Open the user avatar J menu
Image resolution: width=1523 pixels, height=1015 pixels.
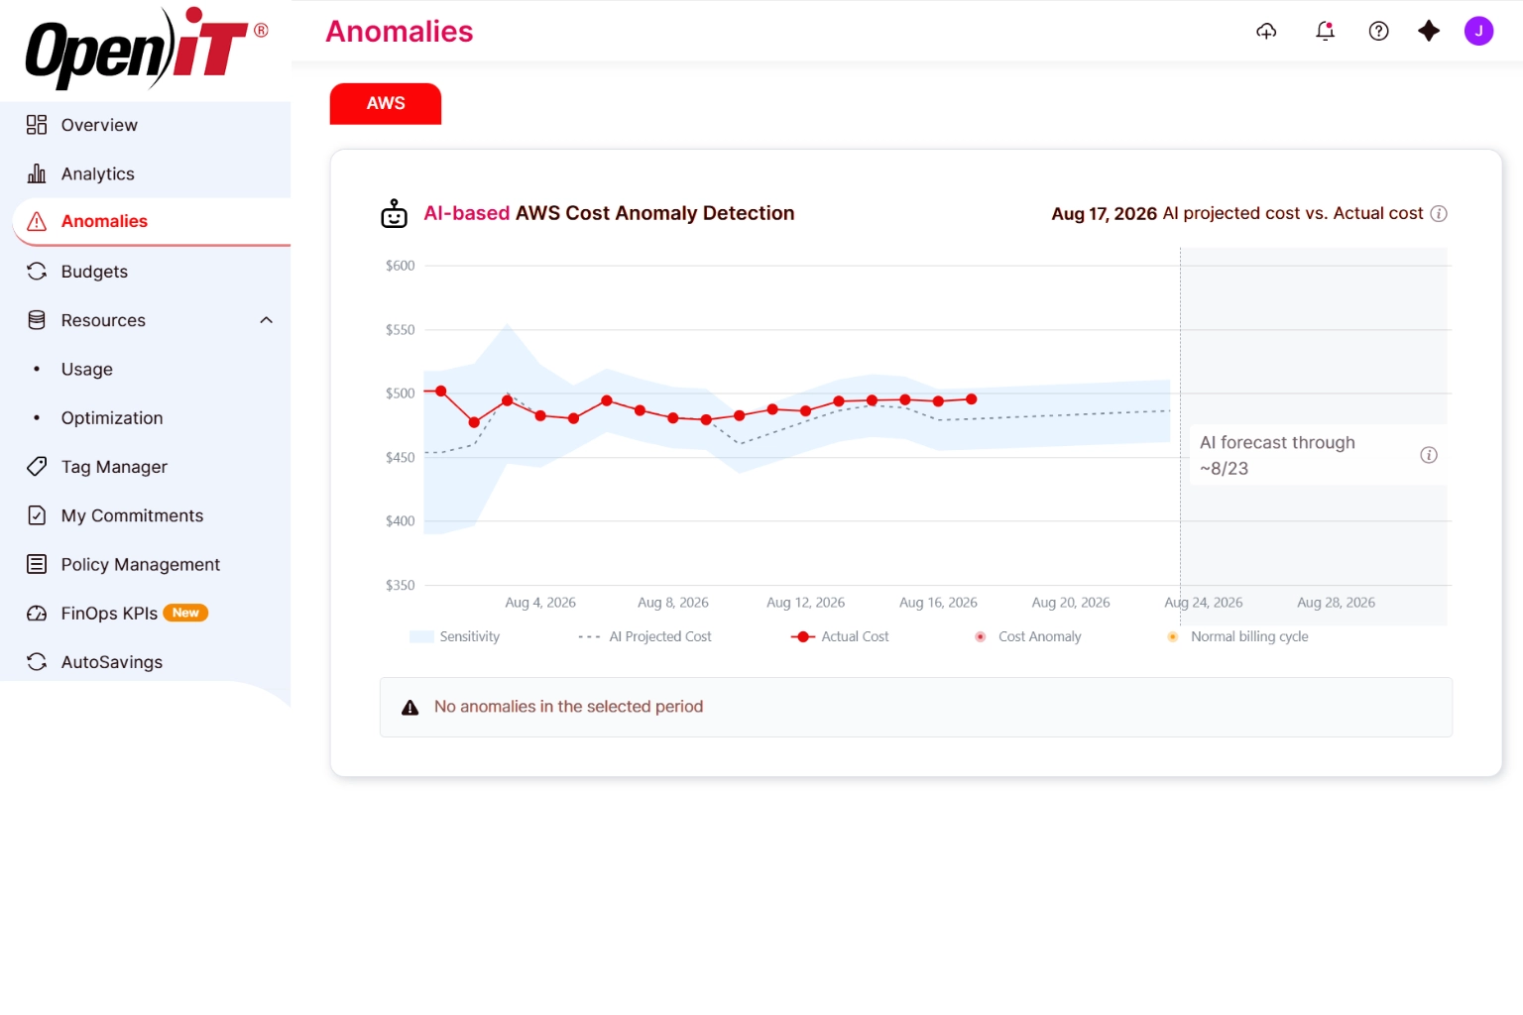tap(1478, 32)
